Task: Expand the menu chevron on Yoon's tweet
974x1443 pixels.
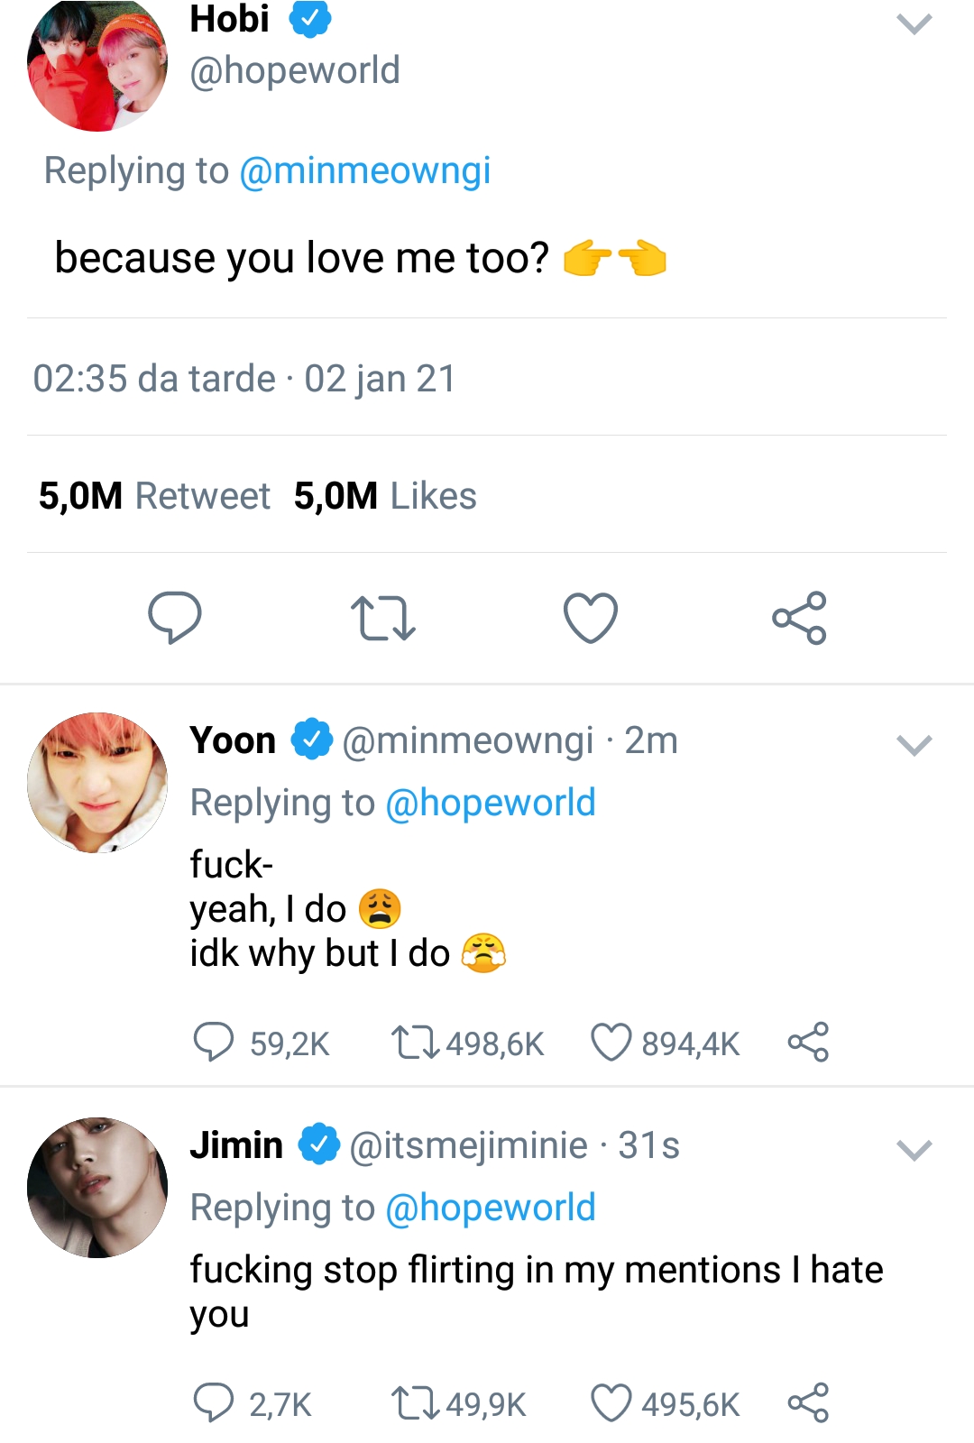Action: coord(914,745)
